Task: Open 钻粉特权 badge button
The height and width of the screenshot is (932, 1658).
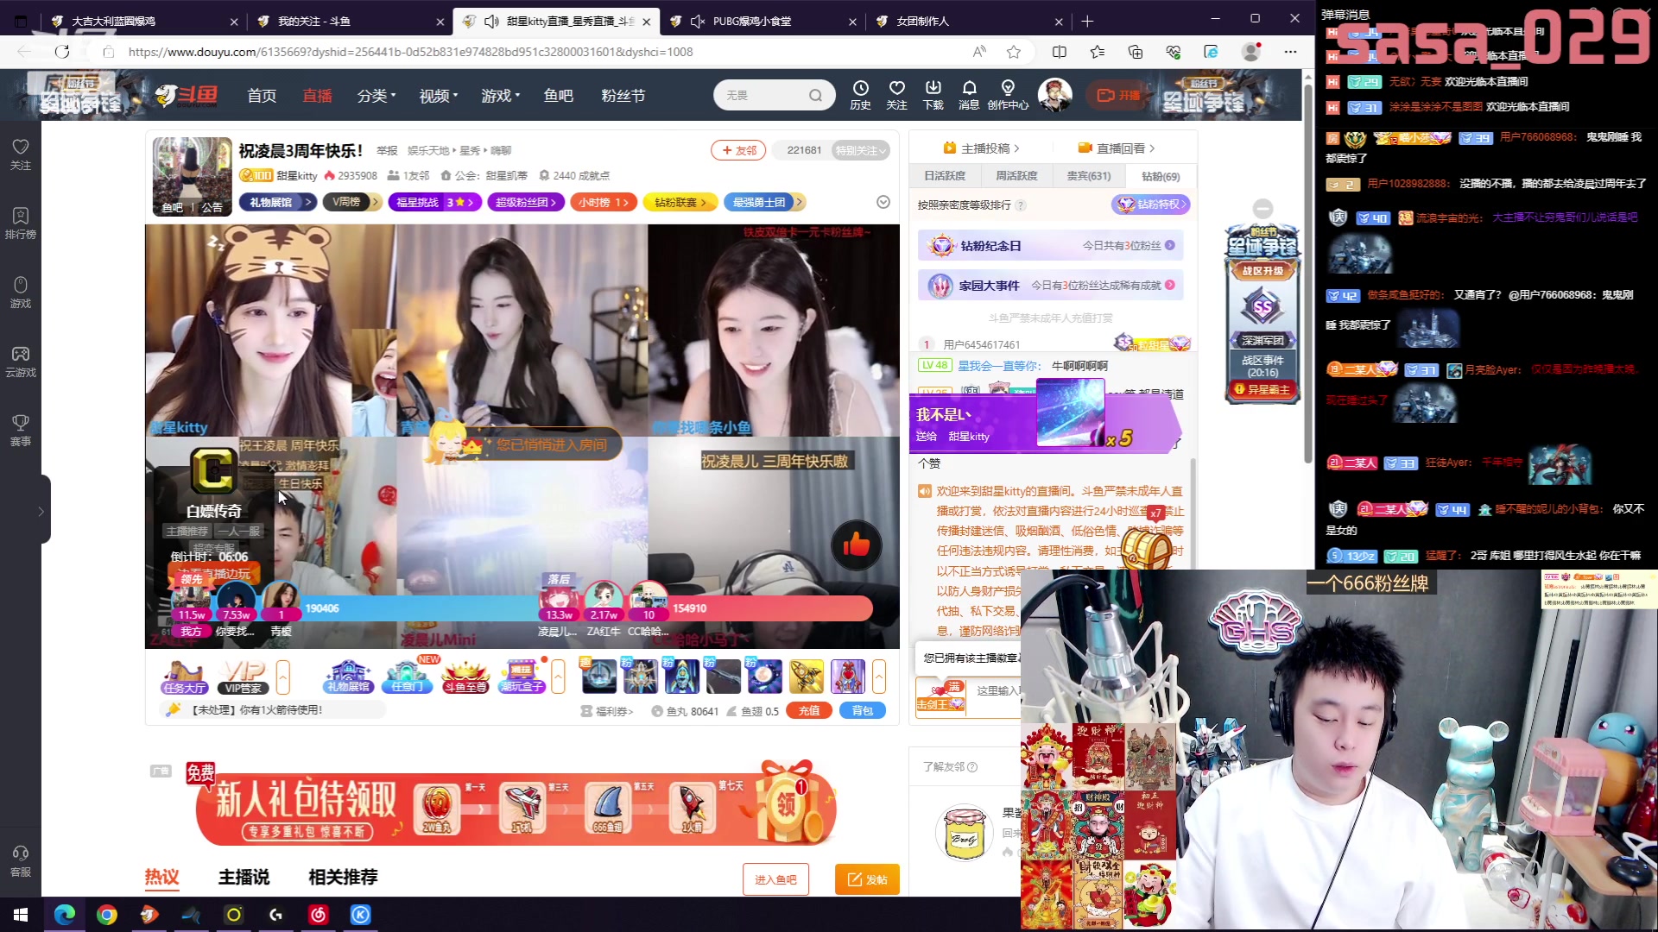Action: (x=1151, y=205)
